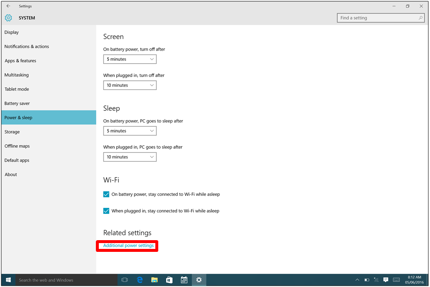Go to Offline maps
Viewport: 430px width, 287px height.
pyautogui.click(x=49, y=146)
